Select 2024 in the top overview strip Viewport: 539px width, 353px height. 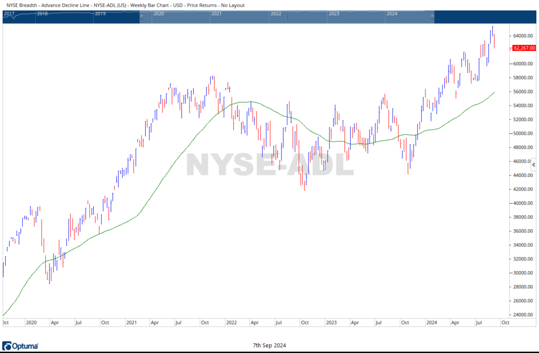pyautogui.click(x=392, y=14)
